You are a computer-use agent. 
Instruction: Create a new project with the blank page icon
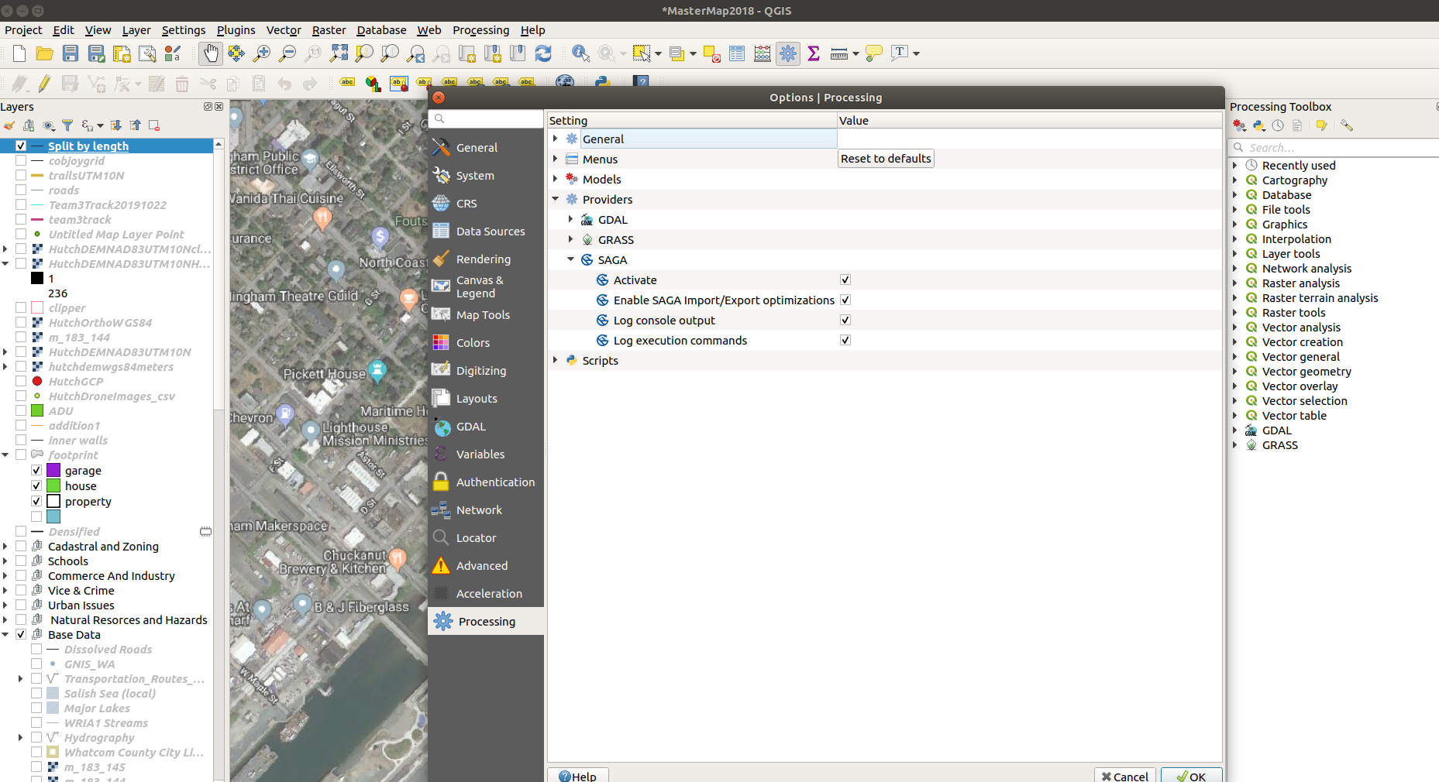(x=19, y=53)
